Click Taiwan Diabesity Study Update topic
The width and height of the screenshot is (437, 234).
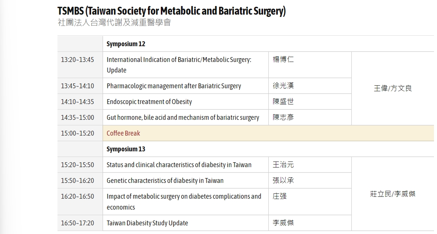[x=147, y=223]
